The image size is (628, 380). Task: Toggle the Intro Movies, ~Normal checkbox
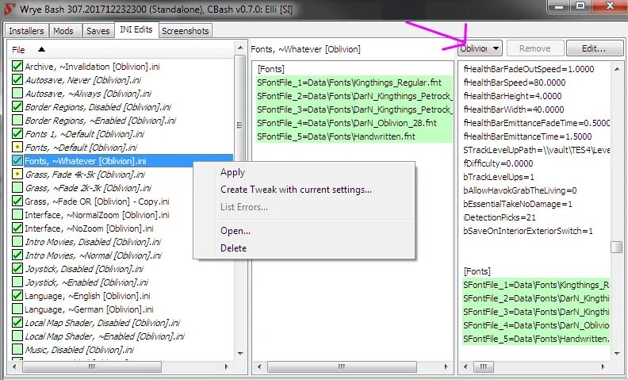pos(17,255)
